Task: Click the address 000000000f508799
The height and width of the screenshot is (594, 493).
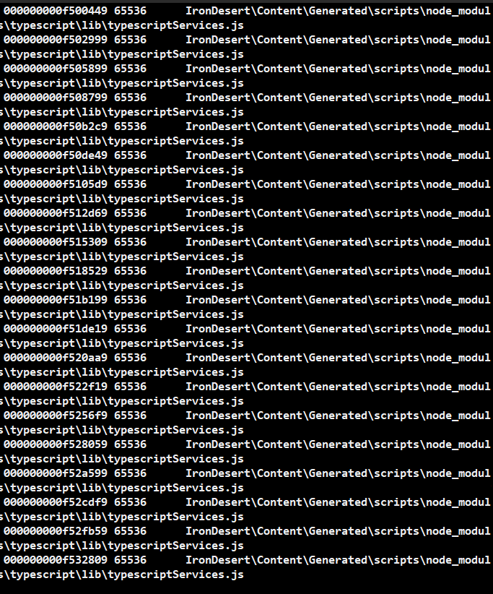Action: (x=56, y=98)
